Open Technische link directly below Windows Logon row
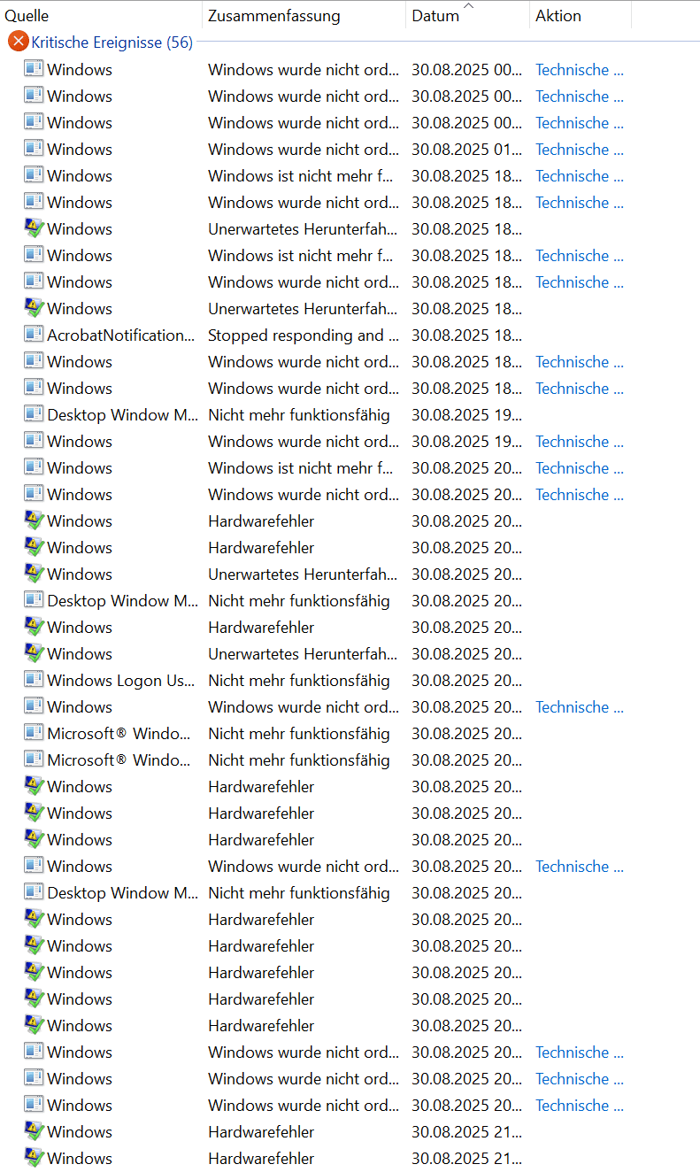The image size is (700, 1172). [580, 706]
